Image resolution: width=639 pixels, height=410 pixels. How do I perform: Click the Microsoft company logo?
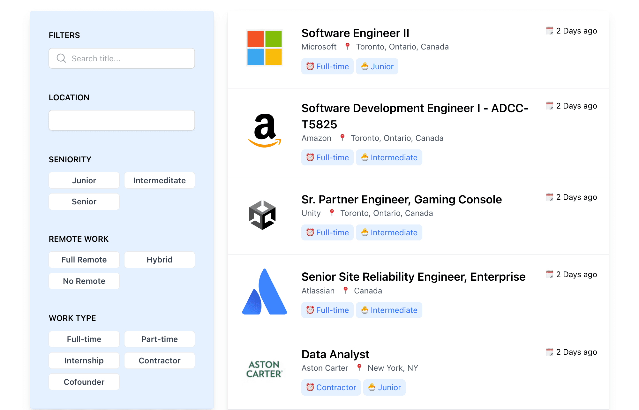coord(265,48)
